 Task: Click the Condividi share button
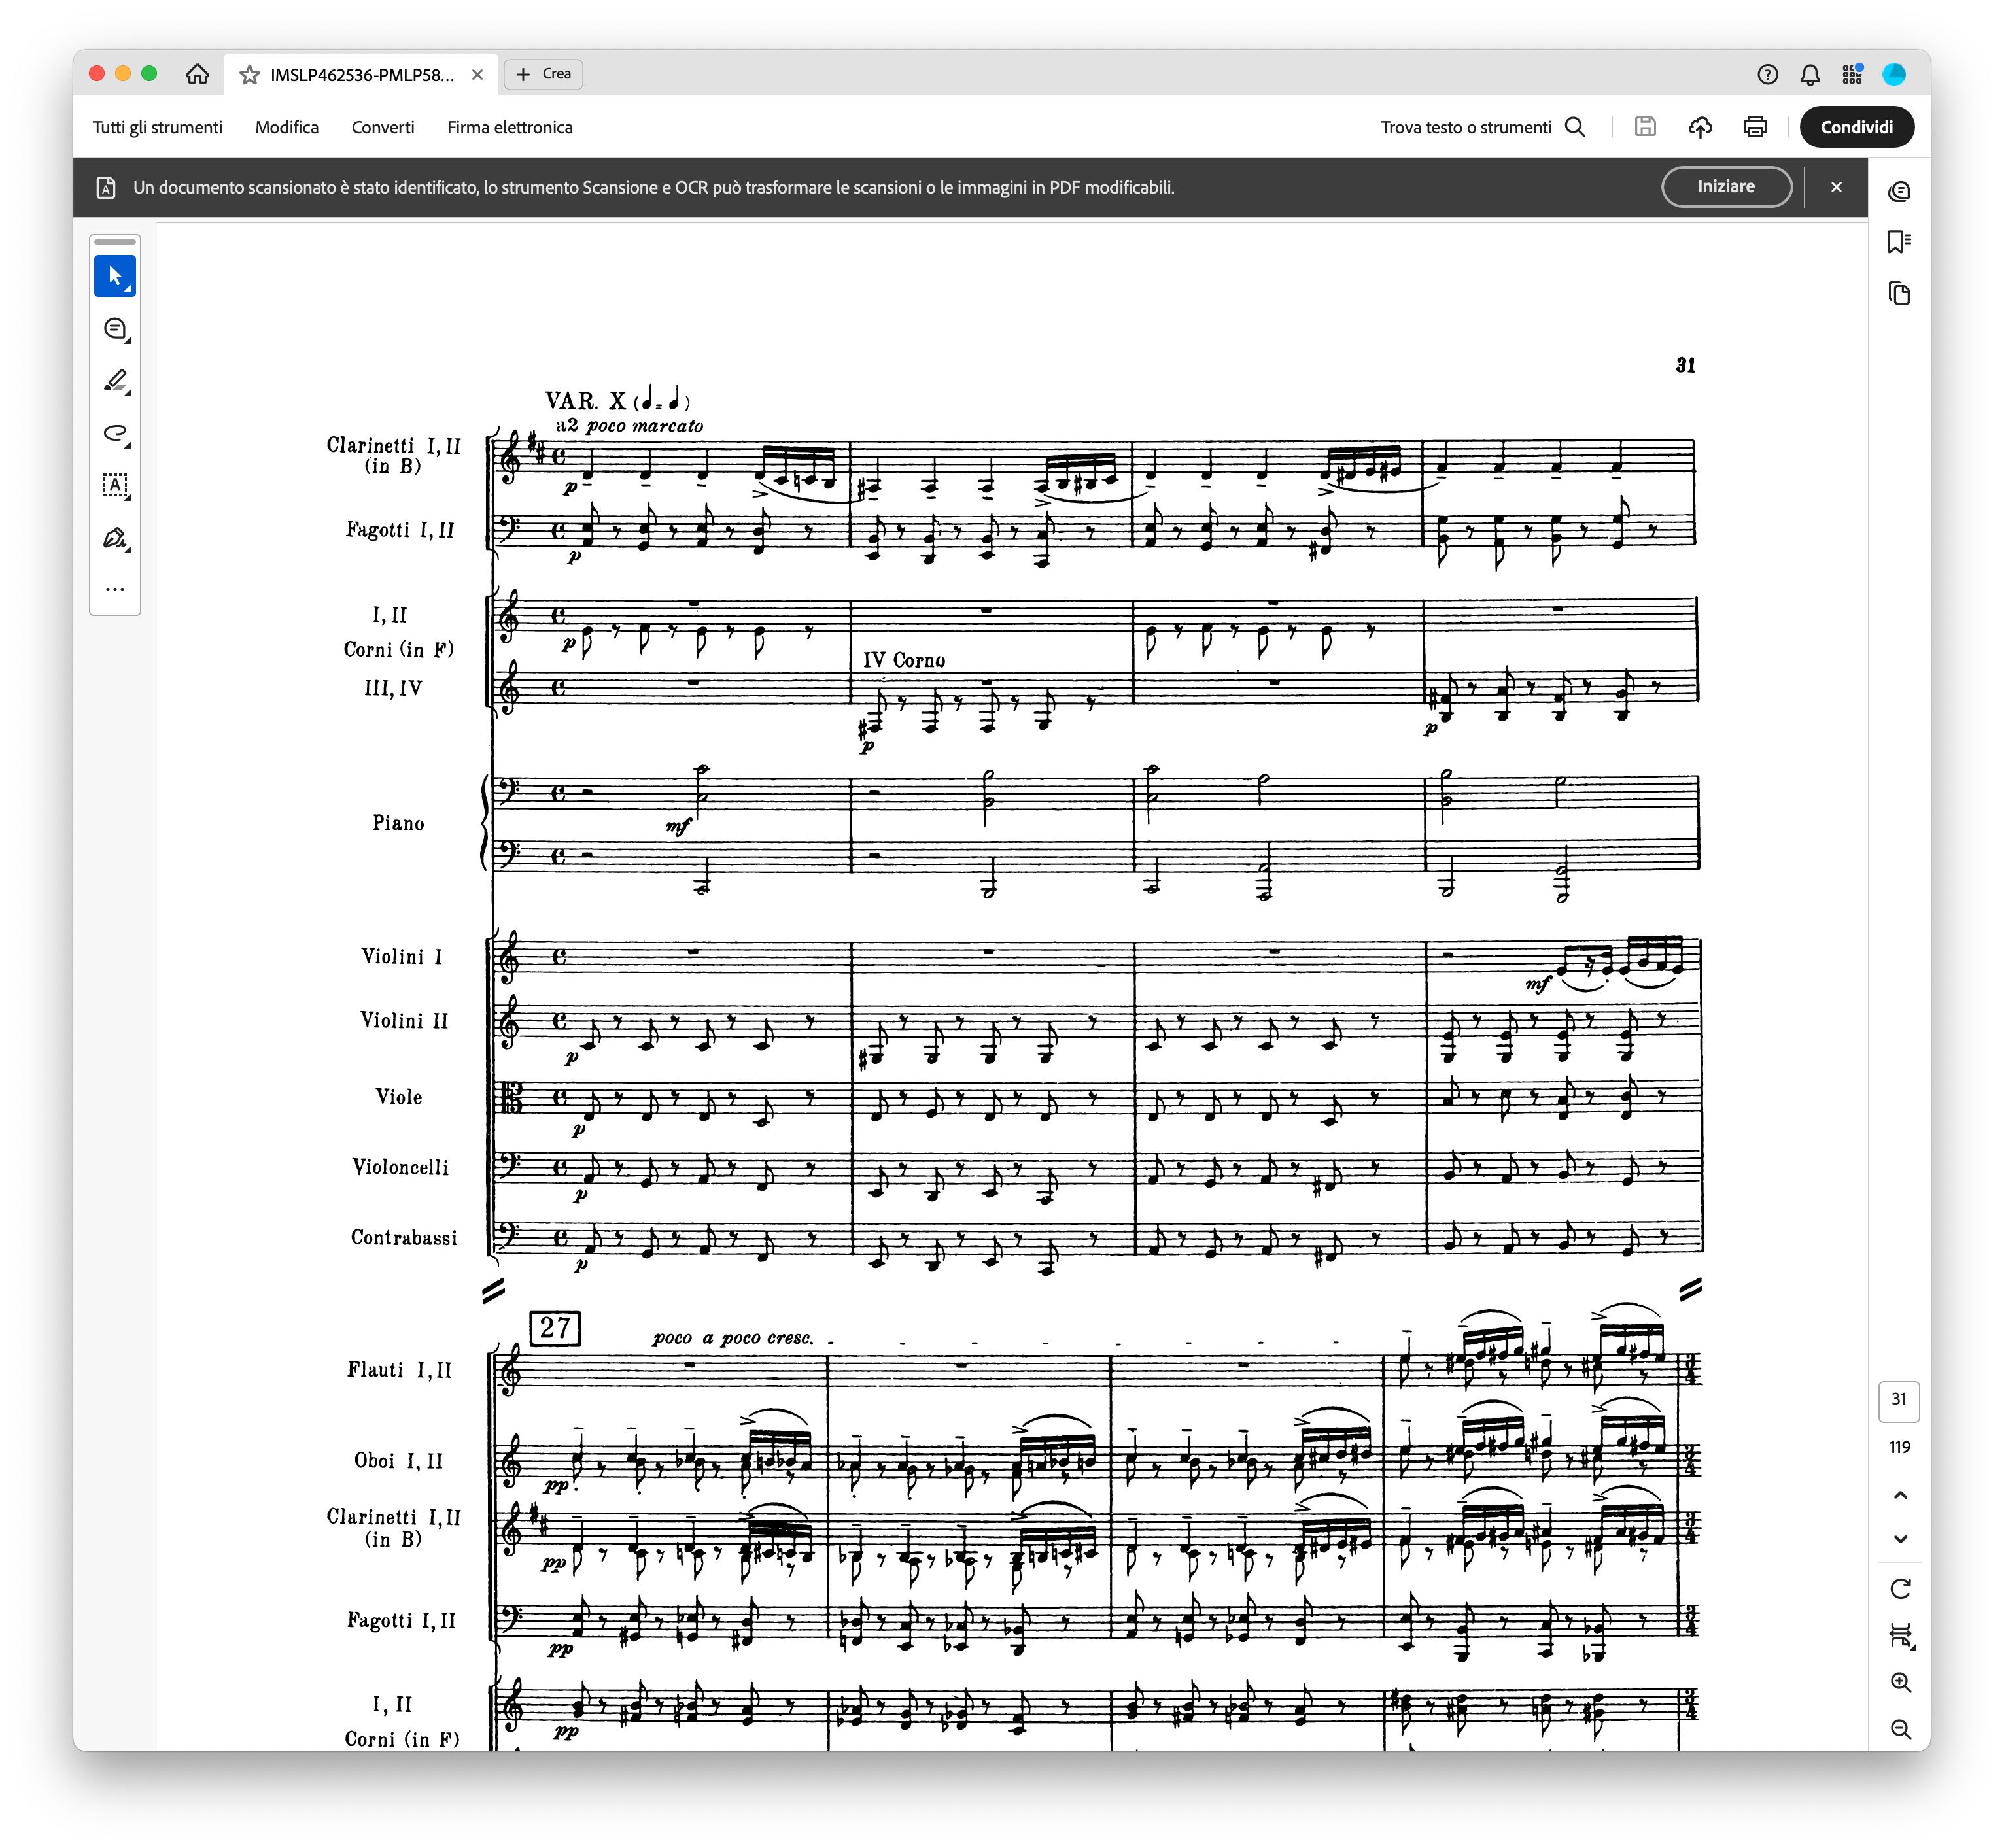[x=1856, y=127]
